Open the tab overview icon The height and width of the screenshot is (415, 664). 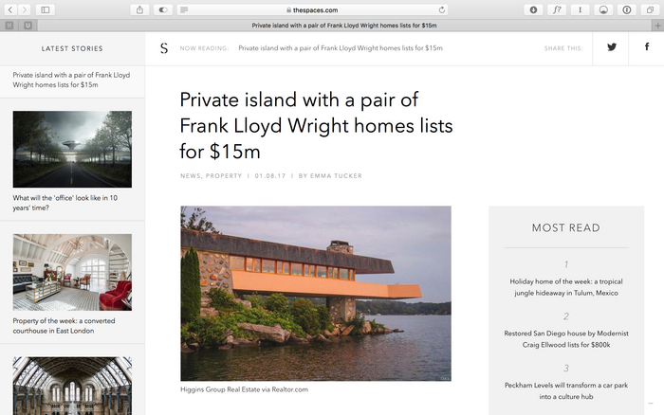click(x=650, y=9)
